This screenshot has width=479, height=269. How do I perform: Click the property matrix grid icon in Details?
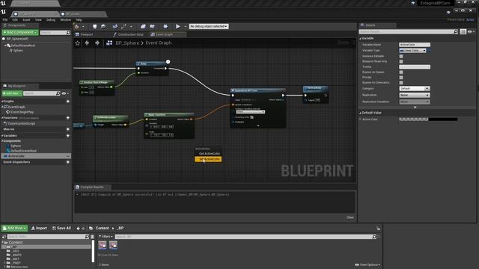(463, 31)
